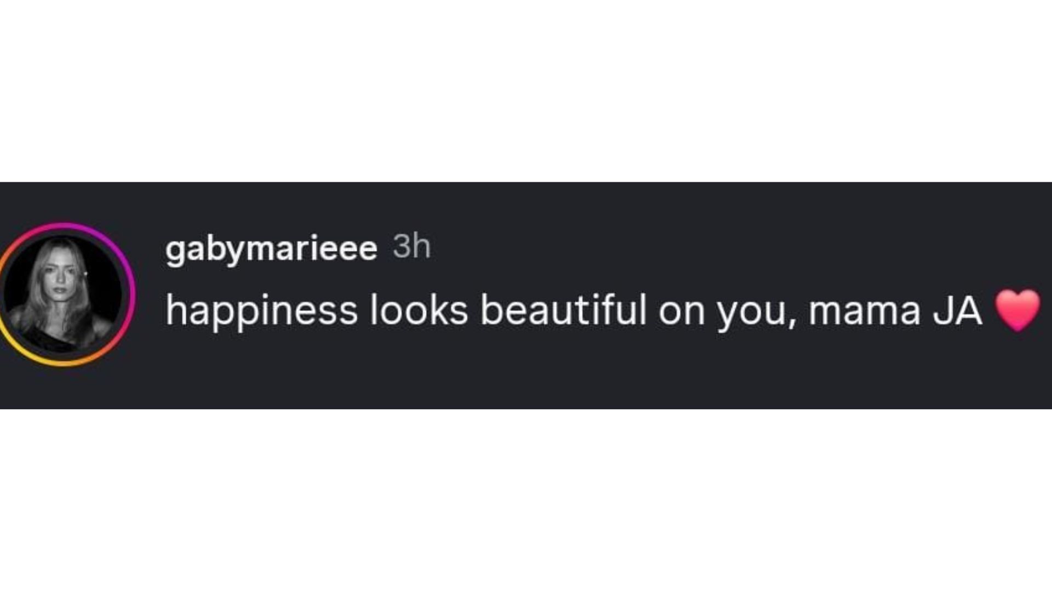
Task: Click the word "looks" in the comment
Action: pyautogui.click(x=419, y=310)
